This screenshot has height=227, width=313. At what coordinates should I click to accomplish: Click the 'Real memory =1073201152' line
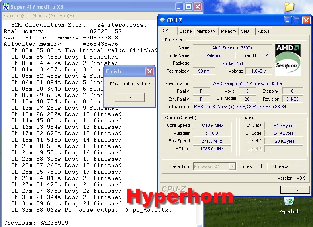[63, 31]
